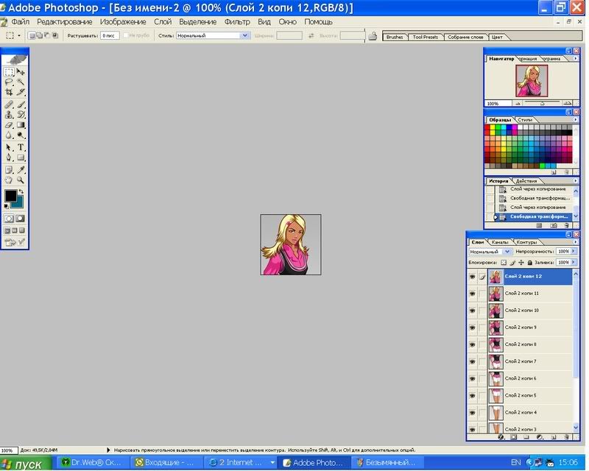Image resolution: width=589 pixels, height=471 pixels.
Task: Select the Zoom tool
Action: [21, 180]
